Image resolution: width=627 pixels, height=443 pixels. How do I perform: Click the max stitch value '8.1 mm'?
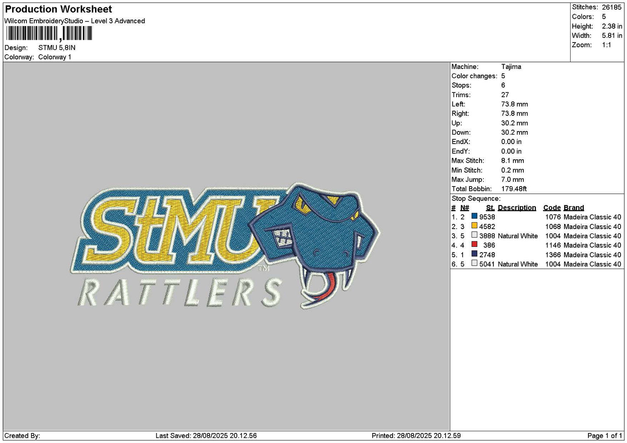[512, 161]
